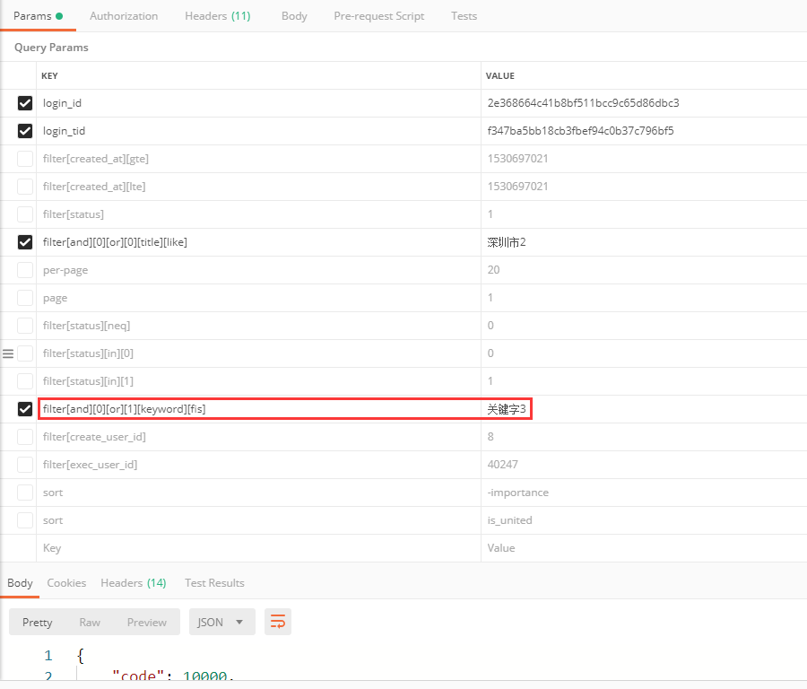807x689 pixels.
Task: Open the Pre-request Script tab
Action: pyautogui.click(x=378, y=16)
